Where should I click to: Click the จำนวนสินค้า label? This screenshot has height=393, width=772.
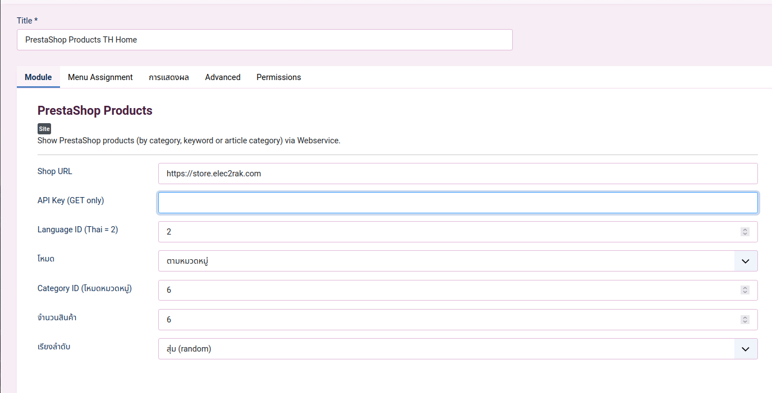[x=57, y=317]
